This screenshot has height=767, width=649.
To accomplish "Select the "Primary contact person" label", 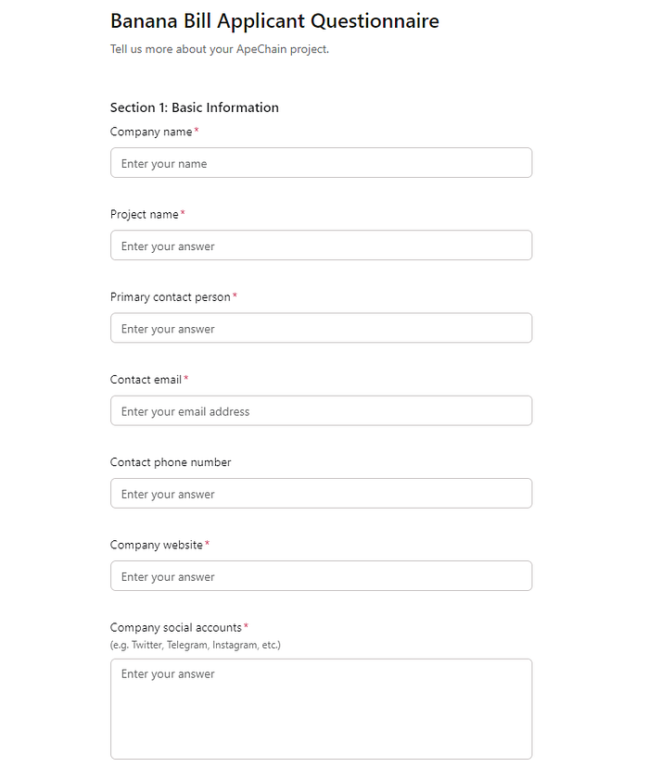I will (x=171, y=296).
